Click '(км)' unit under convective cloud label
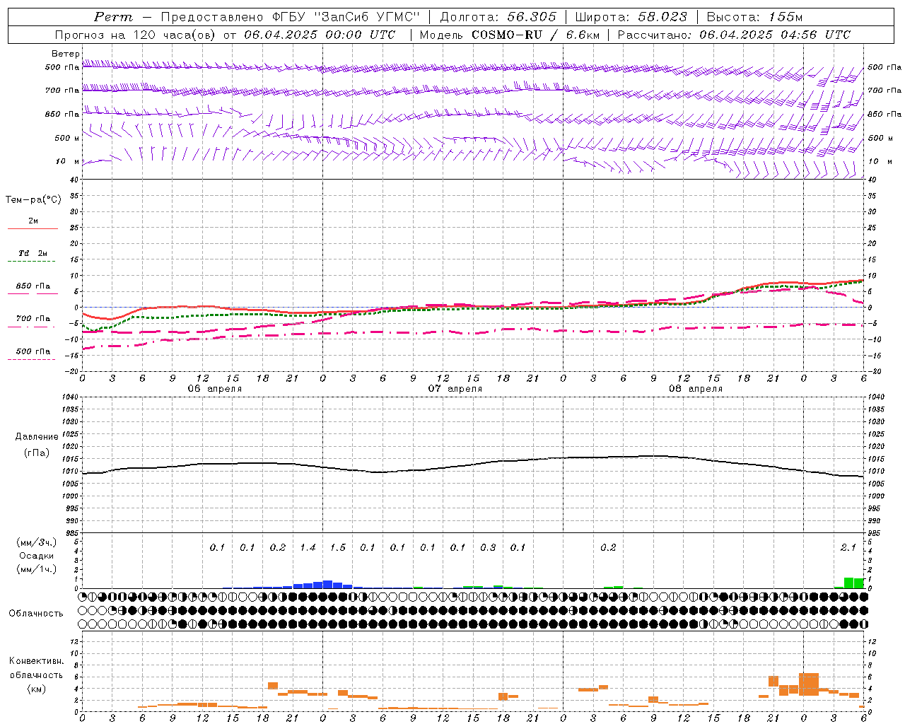This screenshot has height=724, width=905. click(38, 689)
